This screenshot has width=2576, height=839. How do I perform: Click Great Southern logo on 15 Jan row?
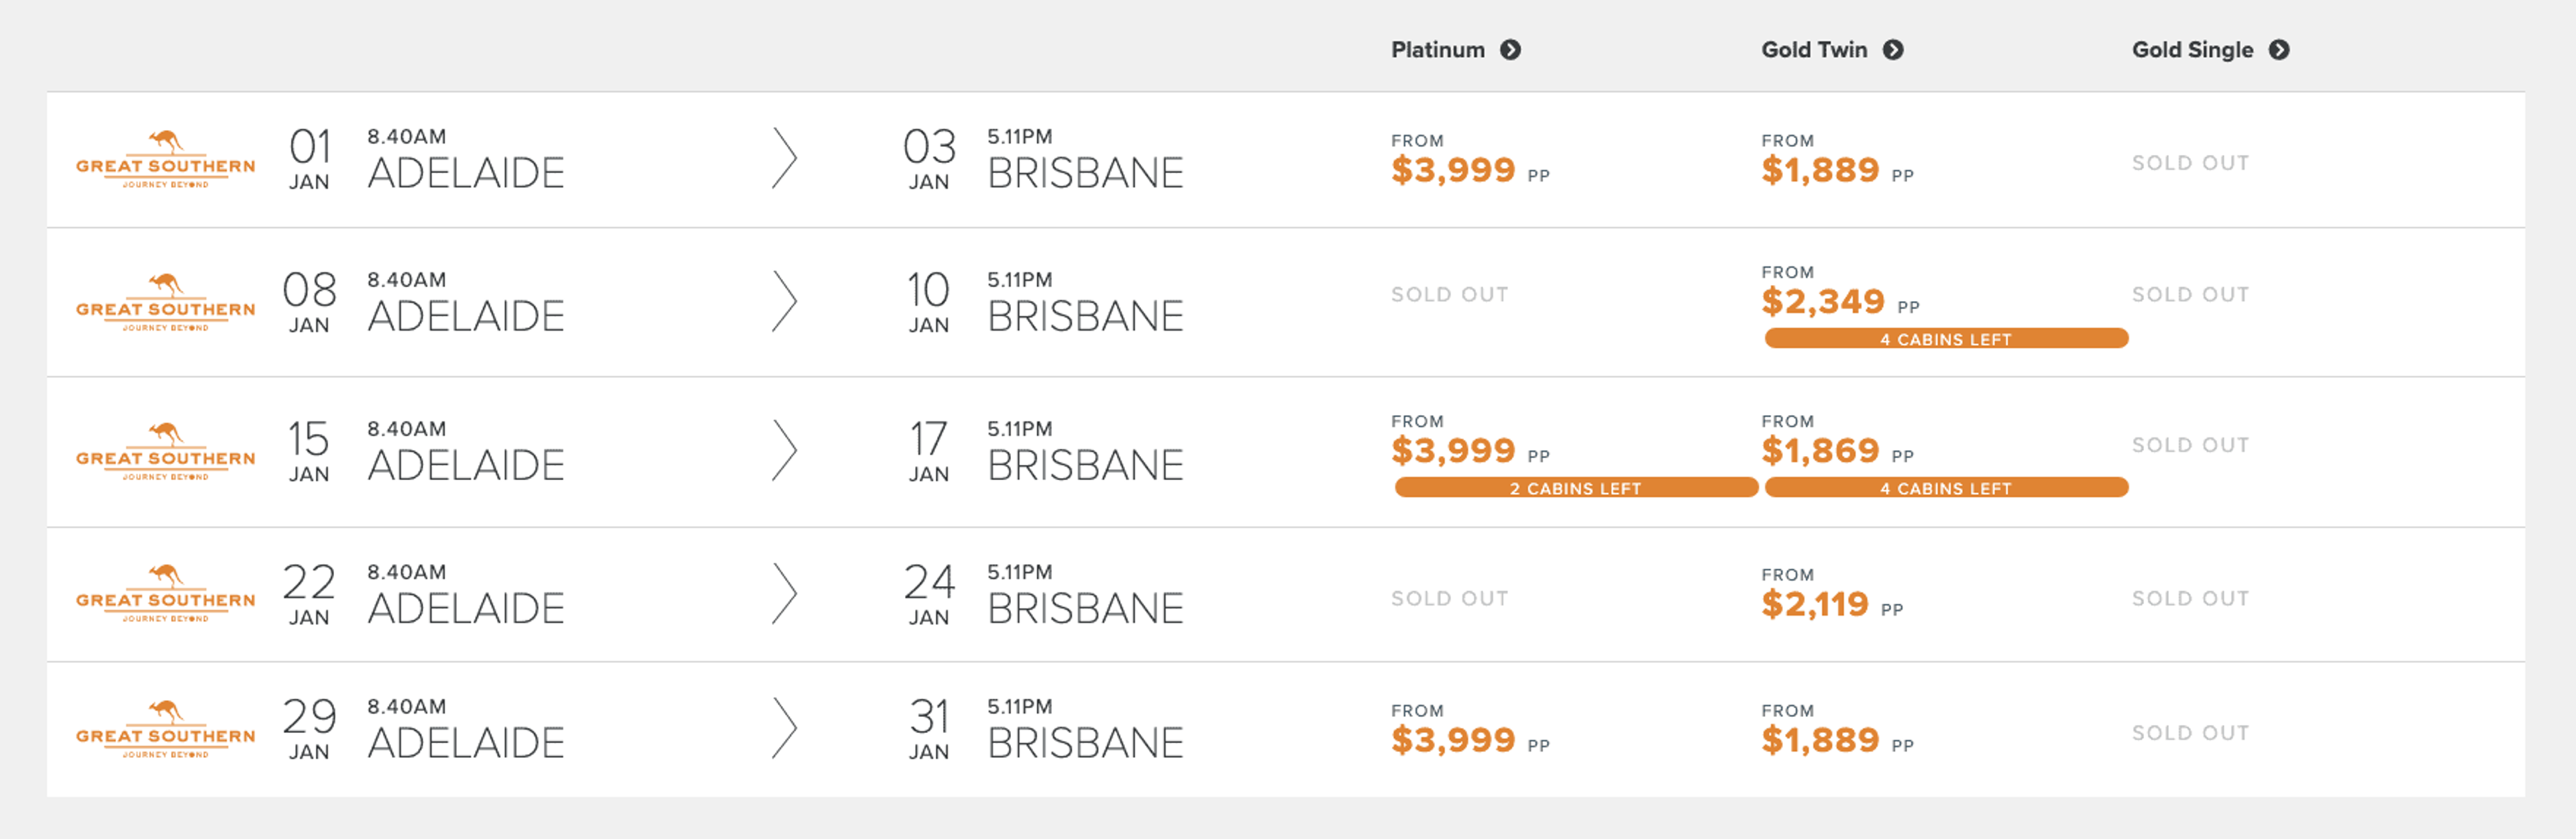pos(165,451)
